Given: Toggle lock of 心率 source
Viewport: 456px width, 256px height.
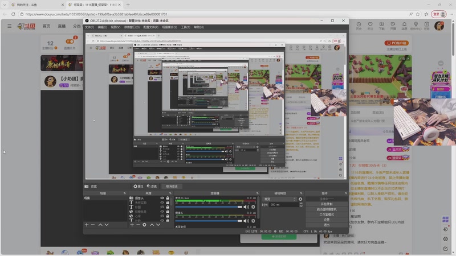Looking at the screenshot, I should (168, 216).
